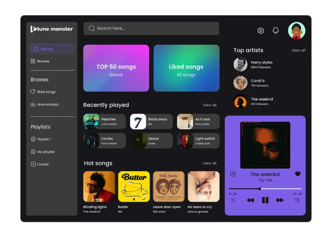Screen dimensions: 332x237
Task: Click 'Try me' song name
Action: (x=265, y=180)
